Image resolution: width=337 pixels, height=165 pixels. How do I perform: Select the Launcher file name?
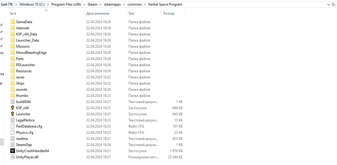(x=23, y=114)
